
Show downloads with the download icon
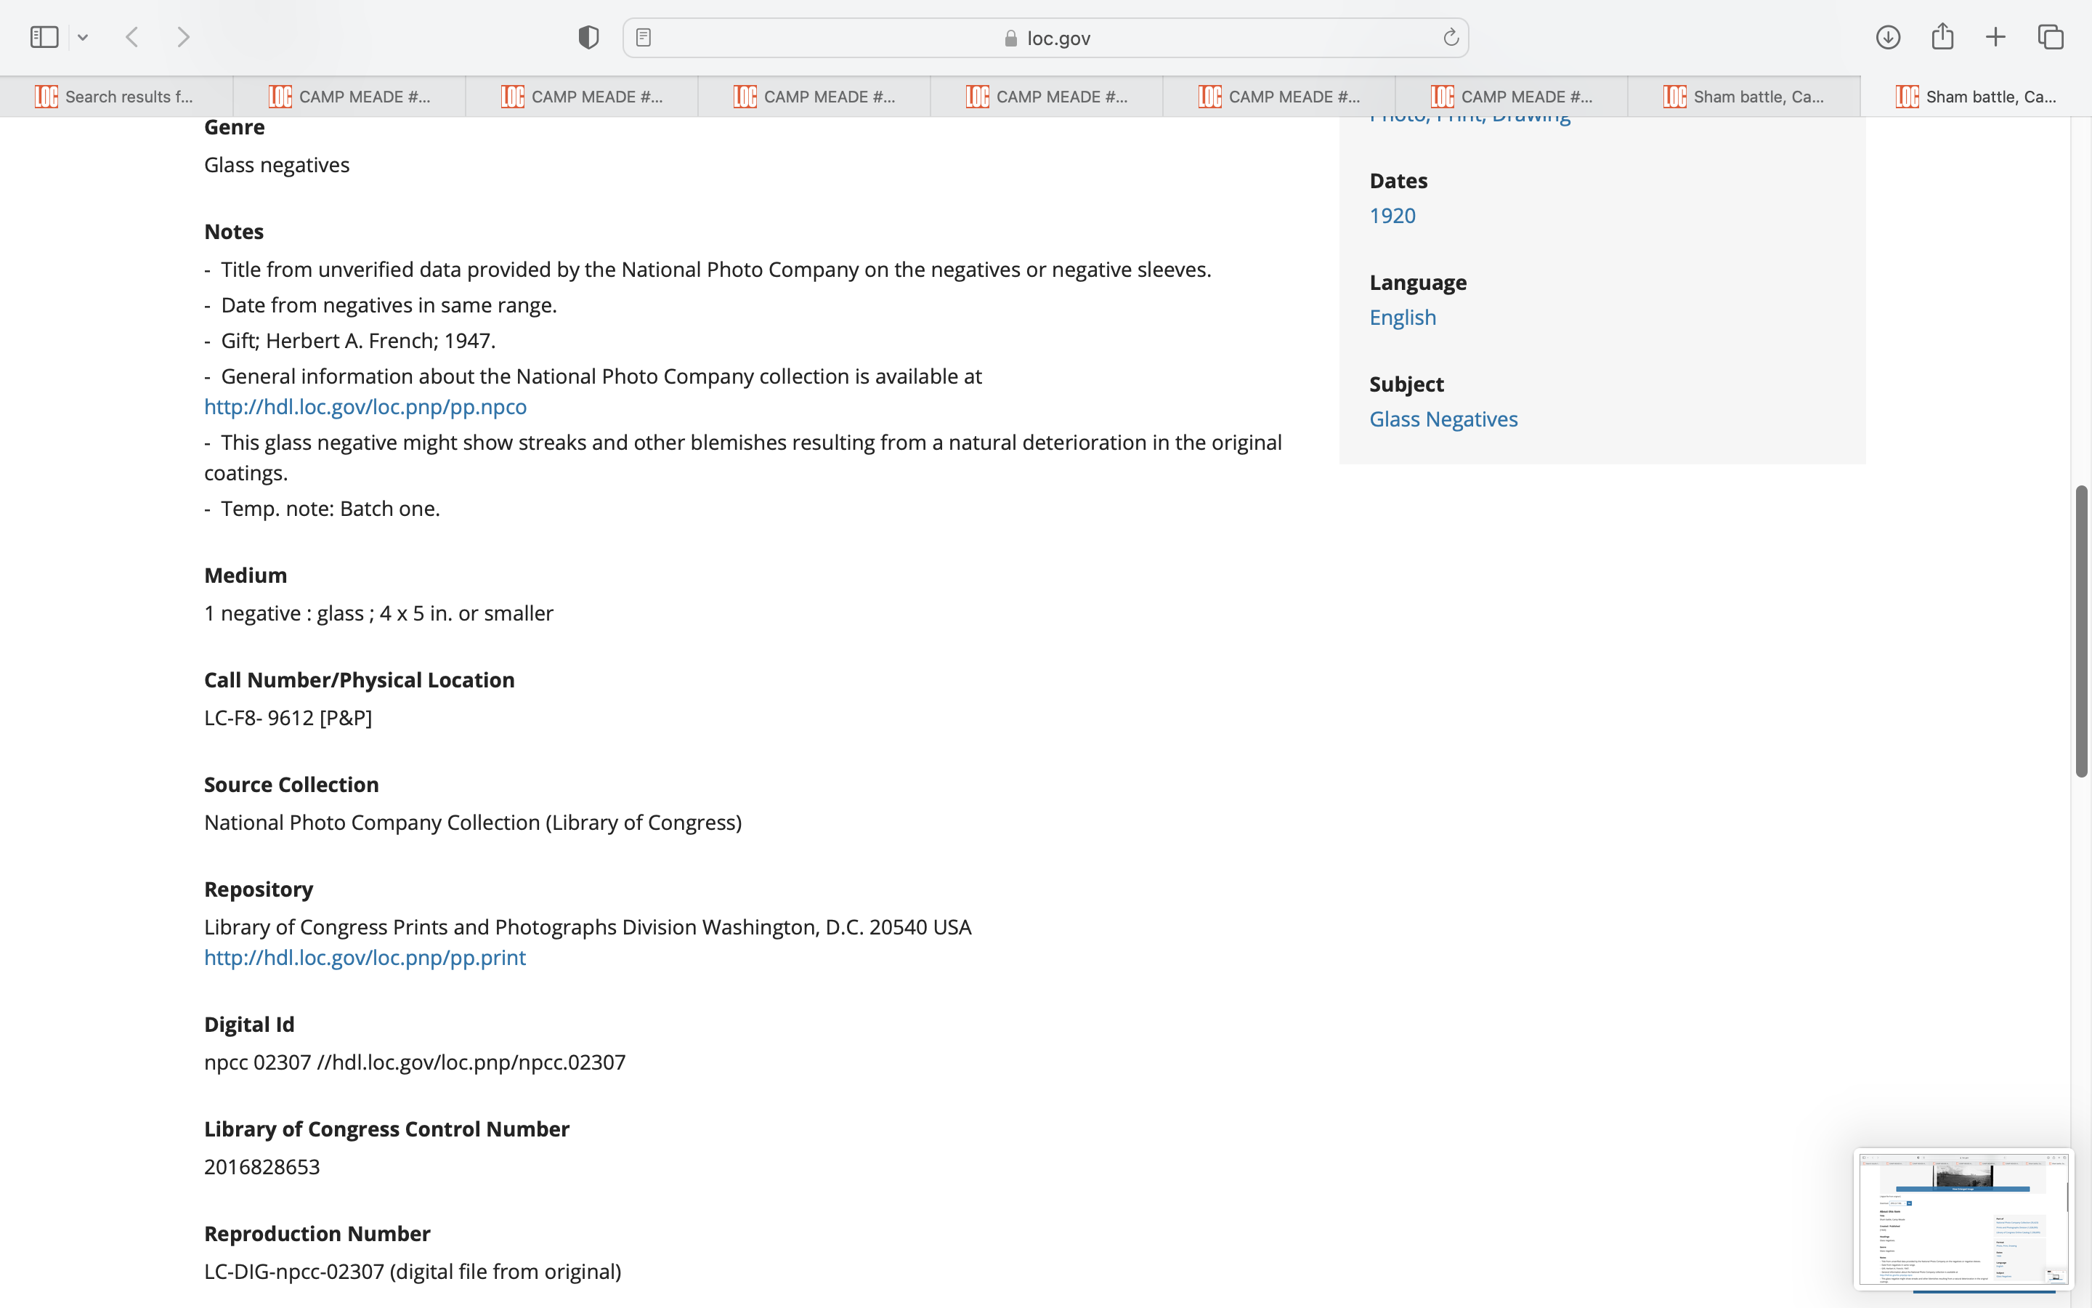pyautogui.click(x=1888, y=37)
